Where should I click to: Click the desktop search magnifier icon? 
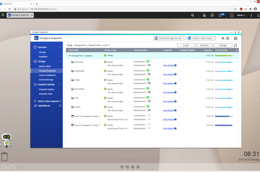pos(193,15)
